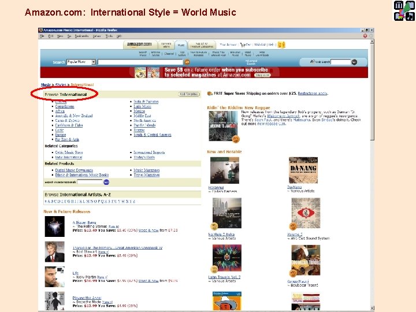The height and width of the screenshot is (312, 416).
Task: Click the gold box icon
Action: pos(281,45)
